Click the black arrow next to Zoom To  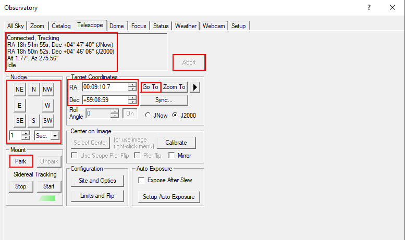(x=194, y=87)
